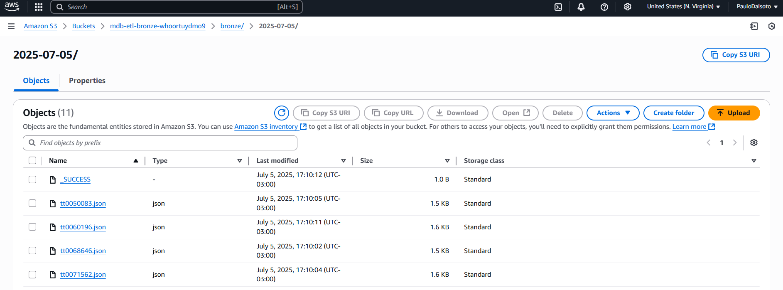Screen dimensions: 783x290
Task: Sort by Name column arrow
Action: (x=136, y=161)
